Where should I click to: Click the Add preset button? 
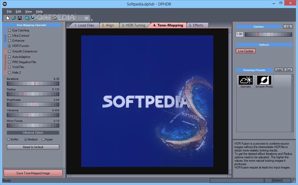(279, 70)
